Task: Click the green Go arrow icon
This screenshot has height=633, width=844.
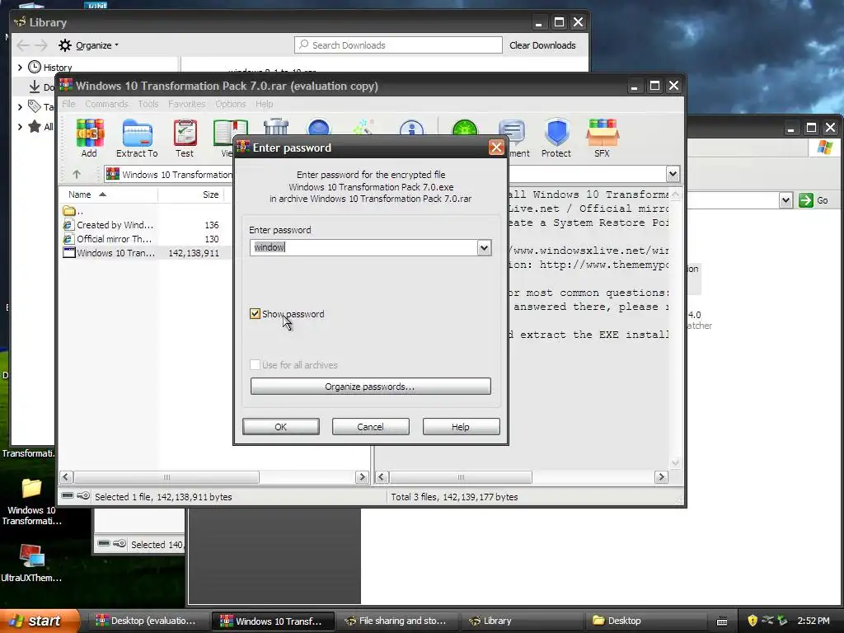Action: [x=806, y=200]
